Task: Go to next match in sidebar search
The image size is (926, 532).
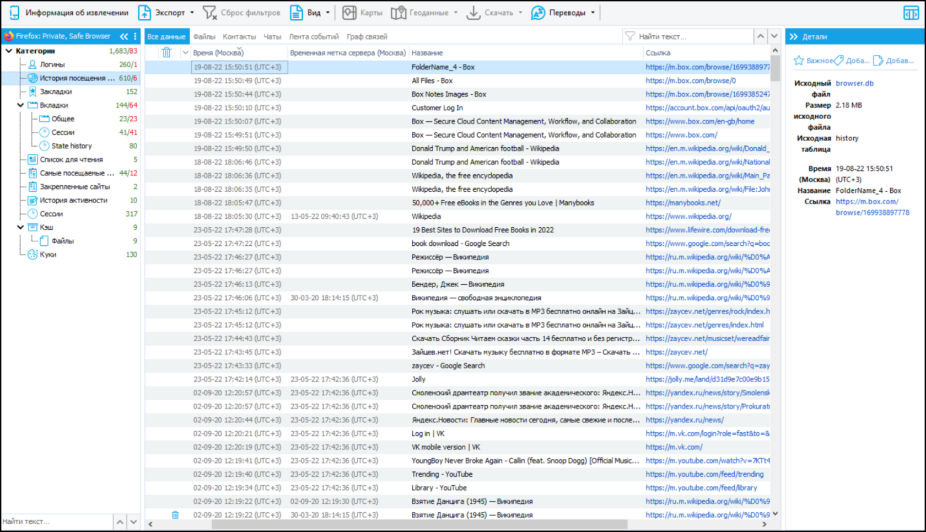Action: [134, 522]
